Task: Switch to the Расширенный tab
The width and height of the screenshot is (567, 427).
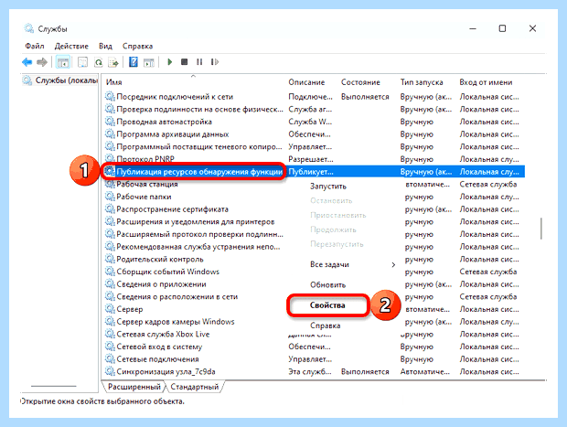Action: (134, 387)
